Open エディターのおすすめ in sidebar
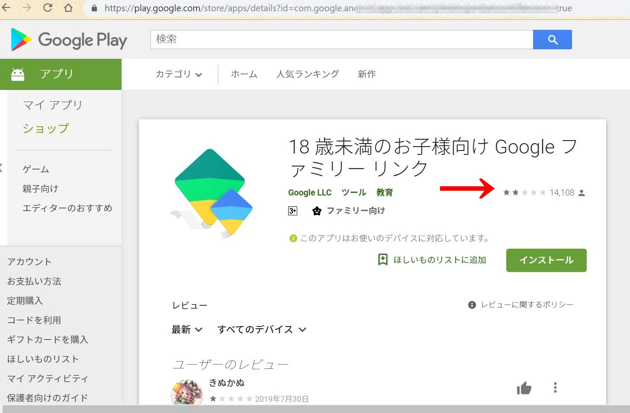Screen dimensions: 630x413 click(x=67, y=208)
